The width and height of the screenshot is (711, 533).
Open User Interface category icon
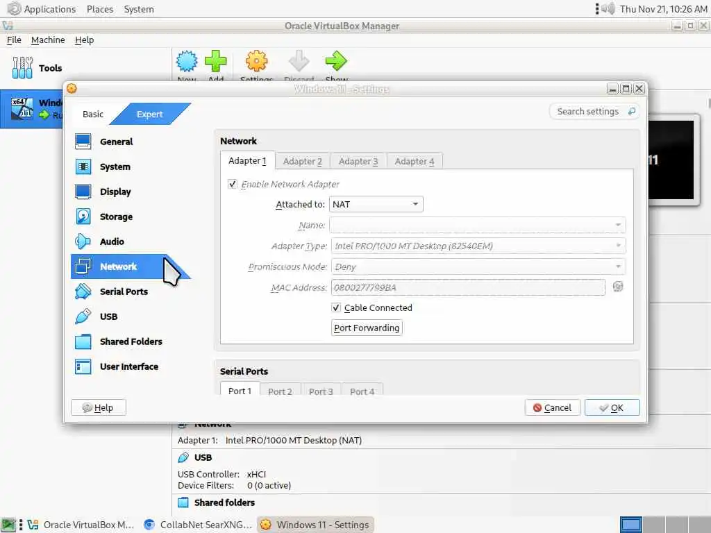click(x=83, y=366)
